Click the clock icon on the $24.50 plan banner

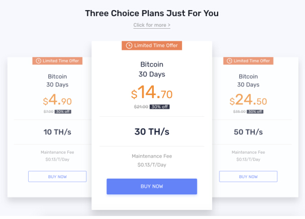click(x=230, y=61)
